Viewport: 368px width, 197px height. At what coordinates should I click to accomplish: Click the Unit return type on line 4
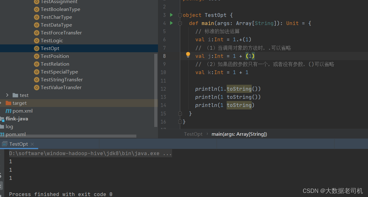click(292, 23)
